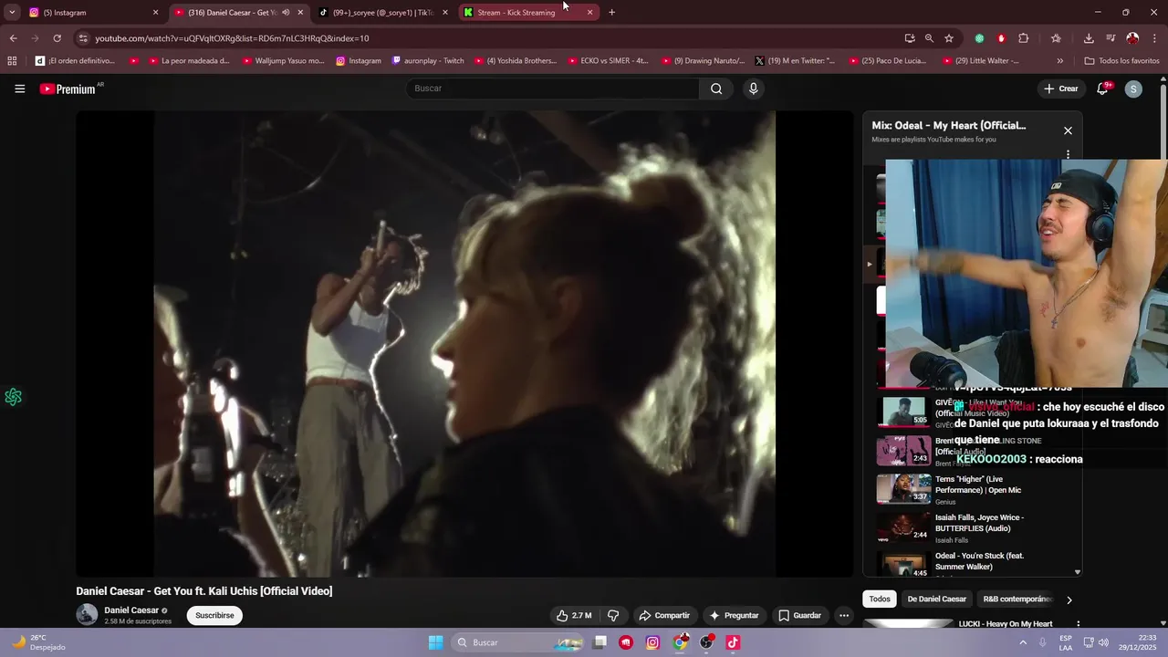The image size is (1168, 657).
Task: Open the Chrome profile picture menu
Action: [x=1132, y=38]
